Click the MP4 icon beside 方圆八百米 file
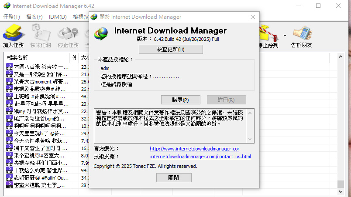The height and width of the screenshot is (197, 351). [9, 67]
